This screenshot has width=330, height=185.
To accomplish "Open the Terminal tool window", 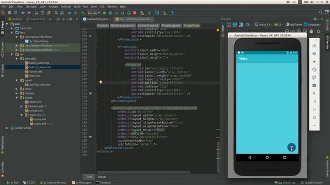I will click(x=103, y=183).
